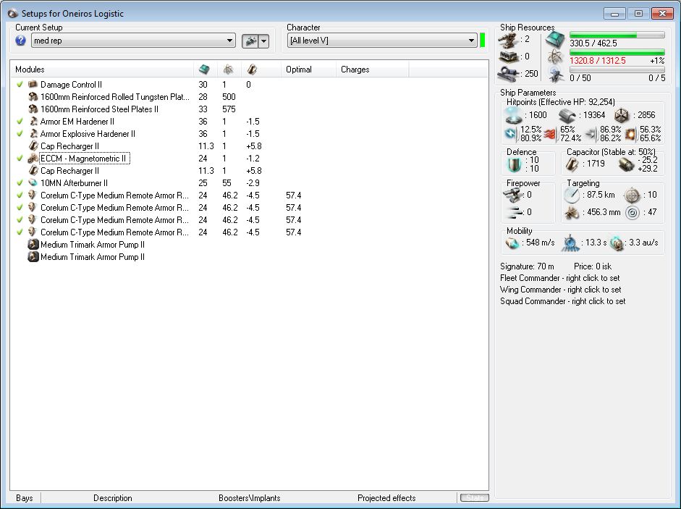681x509 pixels.
Task: Click the second Medium Trimark Armor Pump icon
Action: (33, 257)
